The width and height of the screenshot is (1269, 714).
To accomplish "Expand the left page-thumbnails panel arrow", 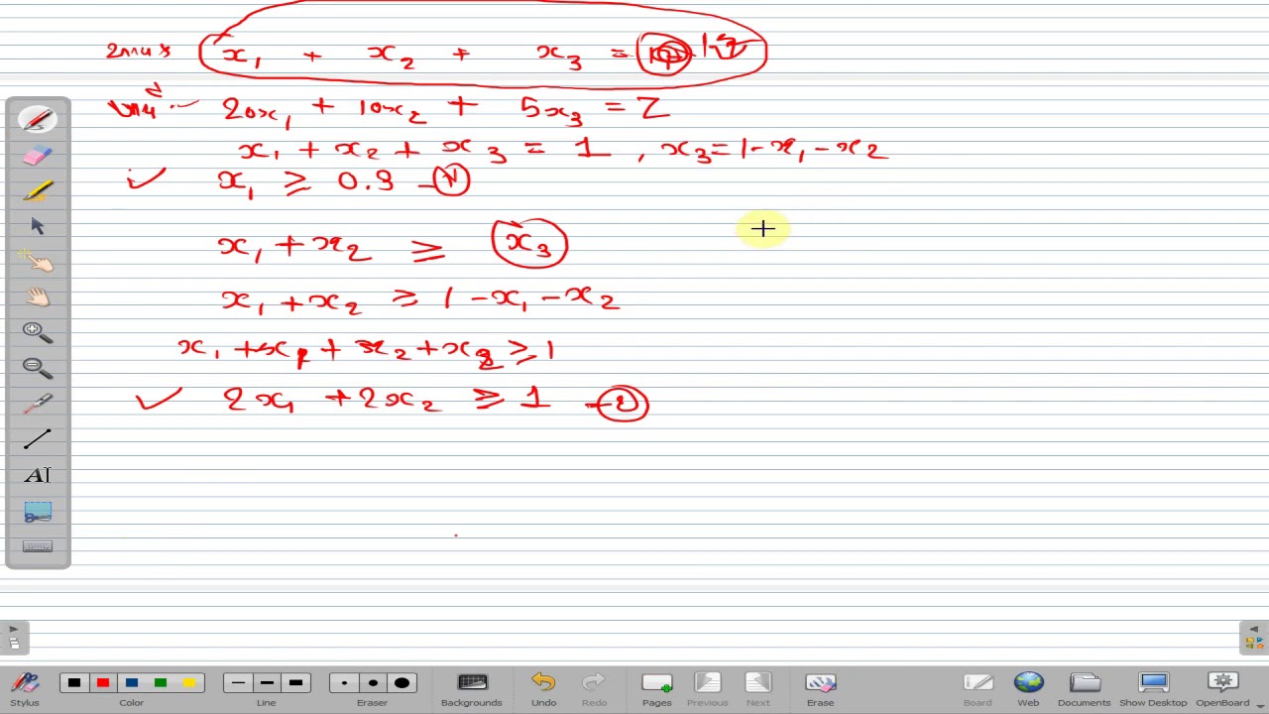I will 13,629.
